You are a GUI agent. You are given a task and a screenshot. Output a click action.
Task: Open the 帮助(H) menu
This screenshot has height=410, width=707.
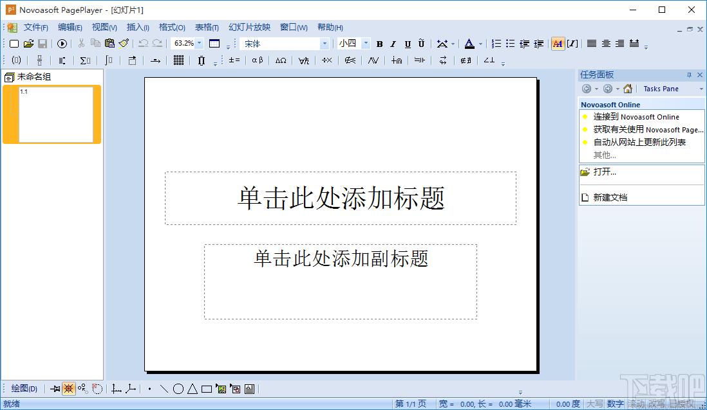(330, 28)
